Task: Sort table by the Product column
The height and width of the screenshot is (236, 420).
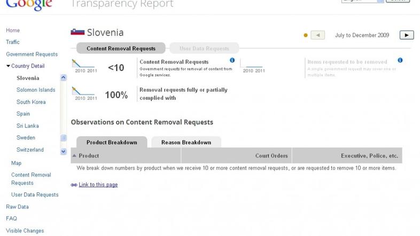Action: click(89, 156)
